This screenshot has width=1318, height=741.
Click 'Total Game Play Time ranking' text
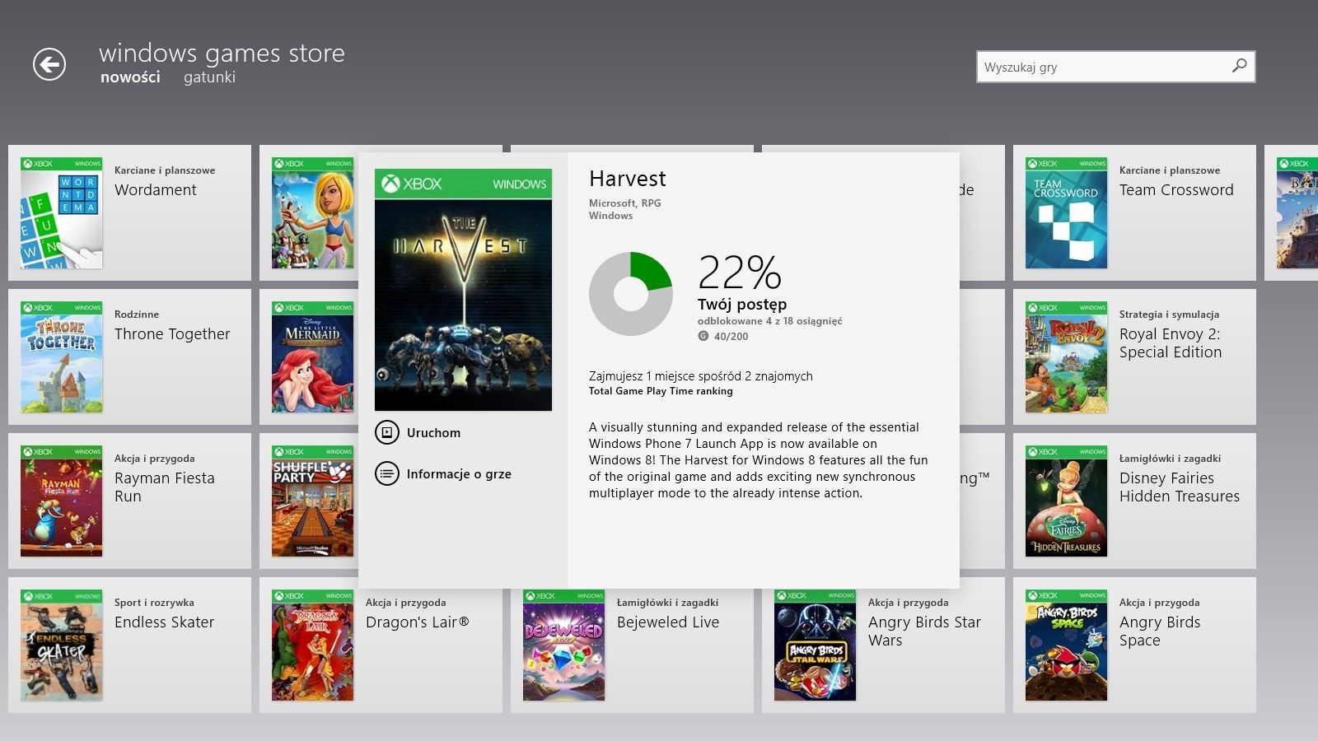[x=661, y=391]
